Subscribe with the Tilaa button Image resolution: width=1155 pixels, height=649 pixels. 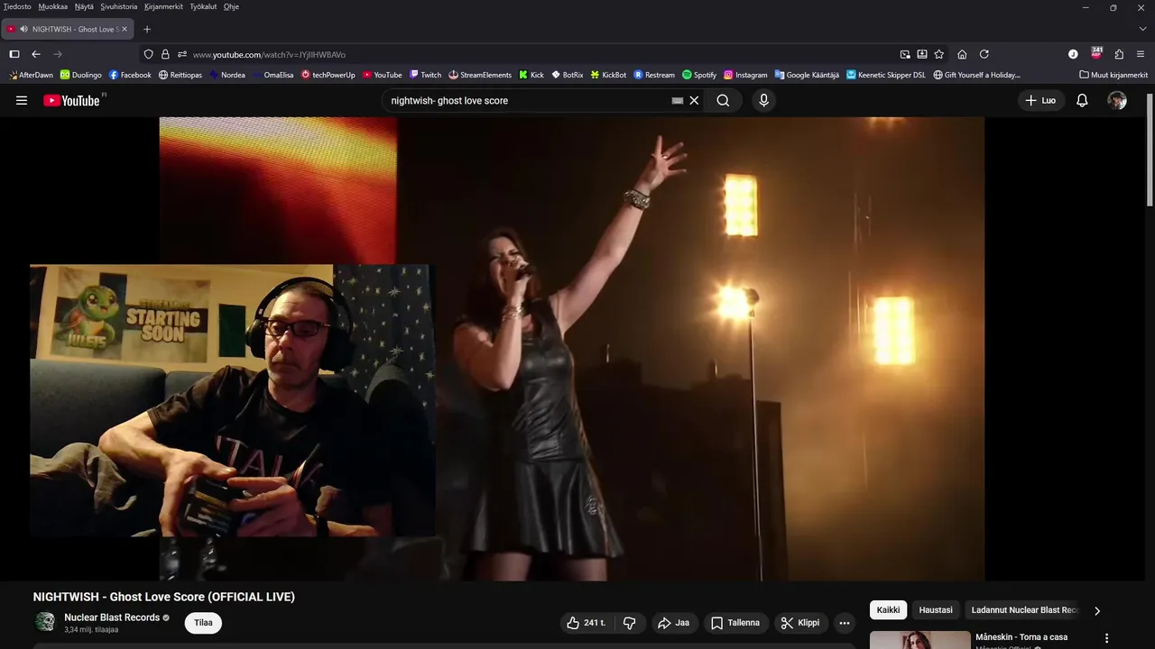[203, 623]
